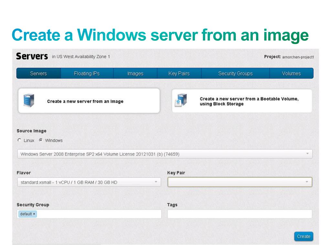The width and height of the screenshot is (331, 248).
Task: Click the Source Image label
Action: [x=31, y=131]
